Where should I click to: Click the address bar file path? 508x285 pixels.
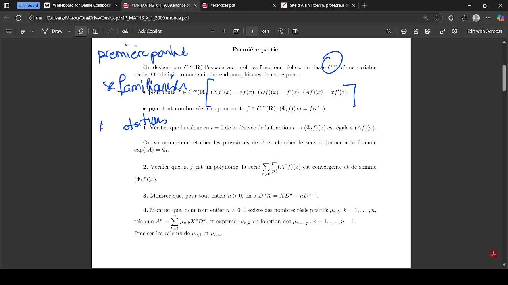tap(117, 18)
